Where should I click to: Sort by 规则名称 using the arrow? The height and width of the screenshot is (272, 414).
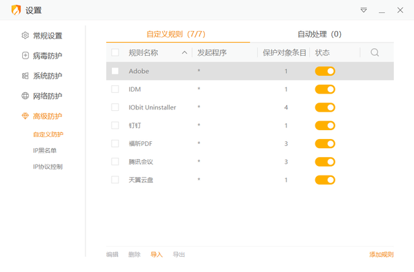(184, 52)
